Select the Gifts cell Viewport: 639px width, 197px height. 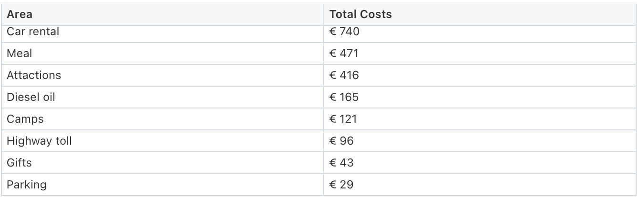(x=162, y=163)
